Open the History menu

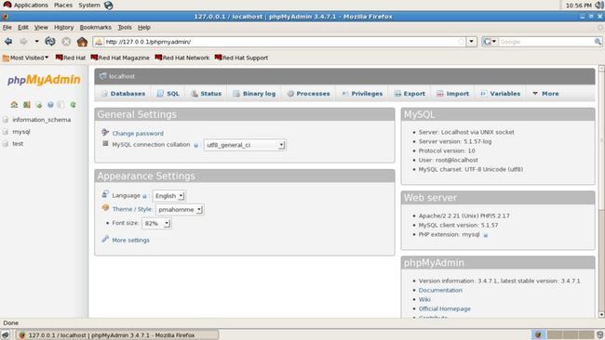63,27
